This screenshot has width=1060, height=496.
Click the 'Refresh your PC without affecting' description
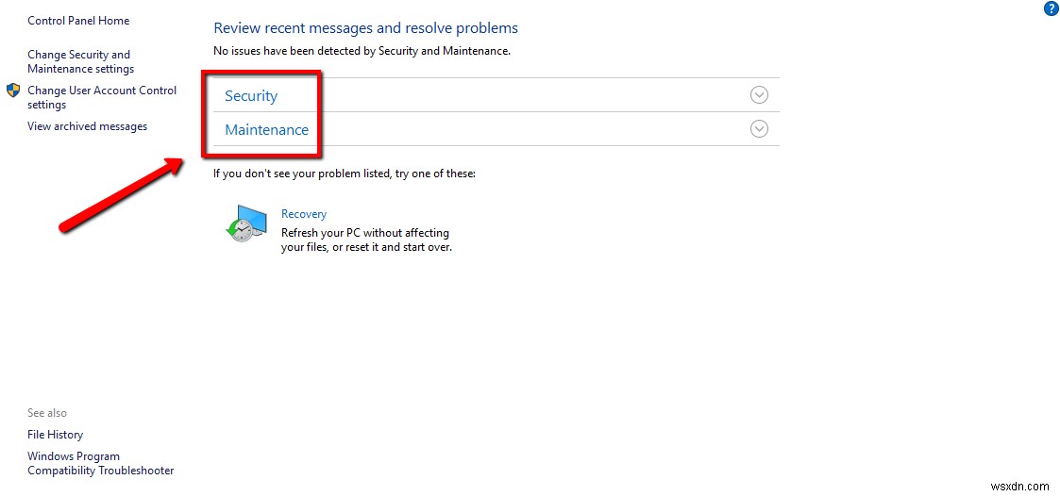click(366, 240)
